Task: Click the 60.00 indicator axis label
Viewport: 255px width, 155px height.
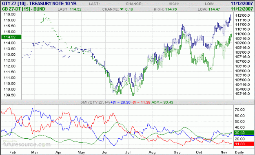Action: coord(240,116)
